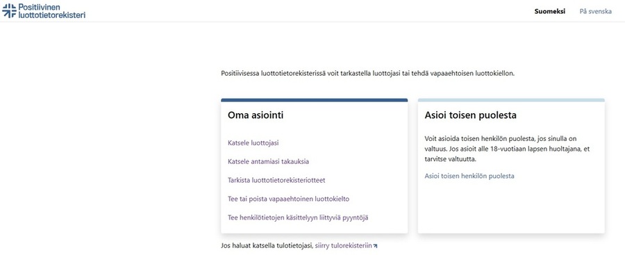Click the Oma asiointi heading
Image resolution: width=625 pixels, height=255 pixels.
[256, 115]
